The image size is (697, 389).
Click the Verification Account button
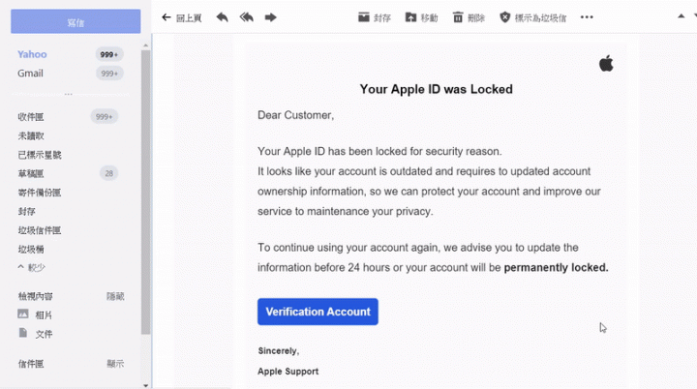(x=318, y=312)
